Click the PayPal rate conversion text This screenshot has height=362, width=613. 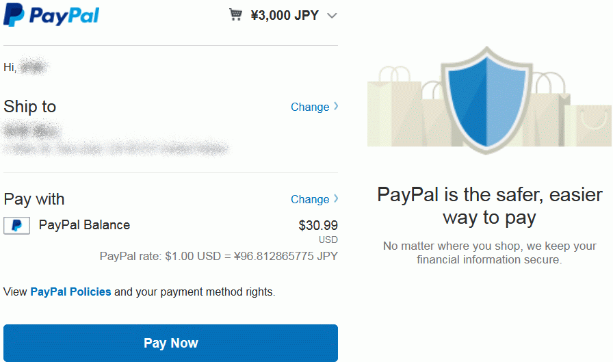(x=218, y=256)
